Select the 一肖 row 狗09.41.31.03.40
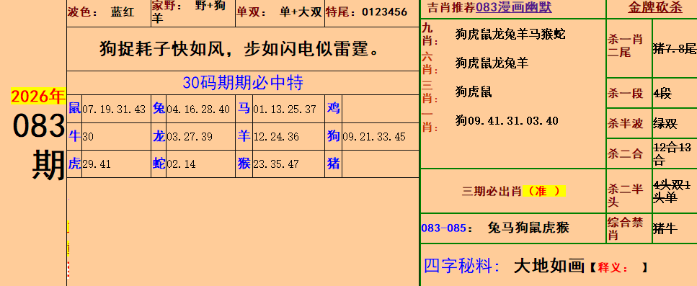Screen dimensions: 697x286 point(507,121)
